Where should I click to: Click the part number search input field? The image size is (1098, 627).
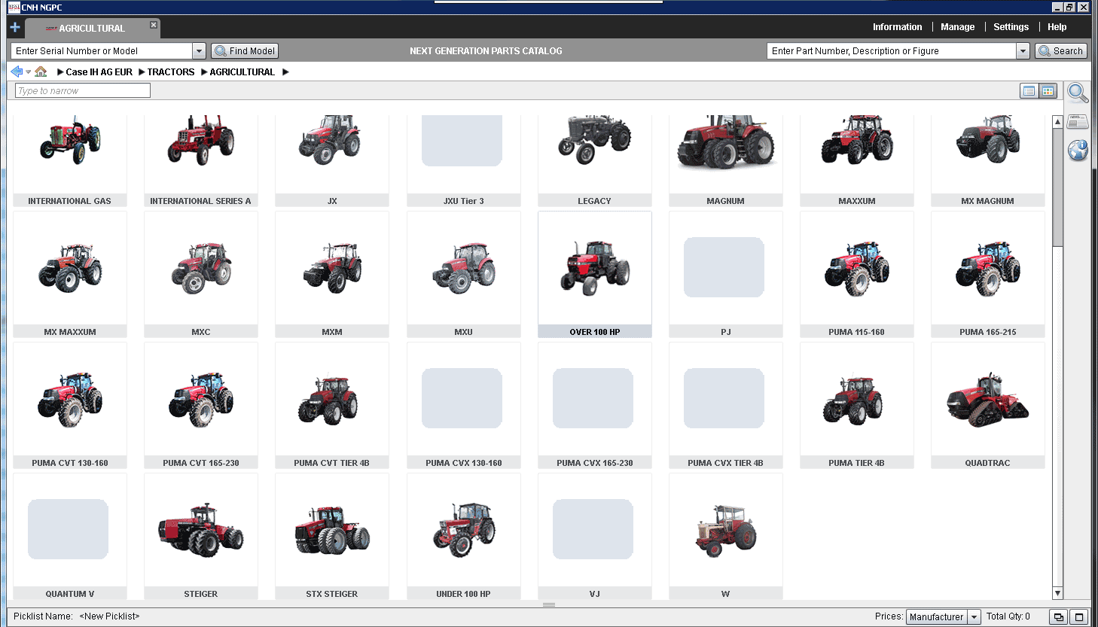coord(892,51)
